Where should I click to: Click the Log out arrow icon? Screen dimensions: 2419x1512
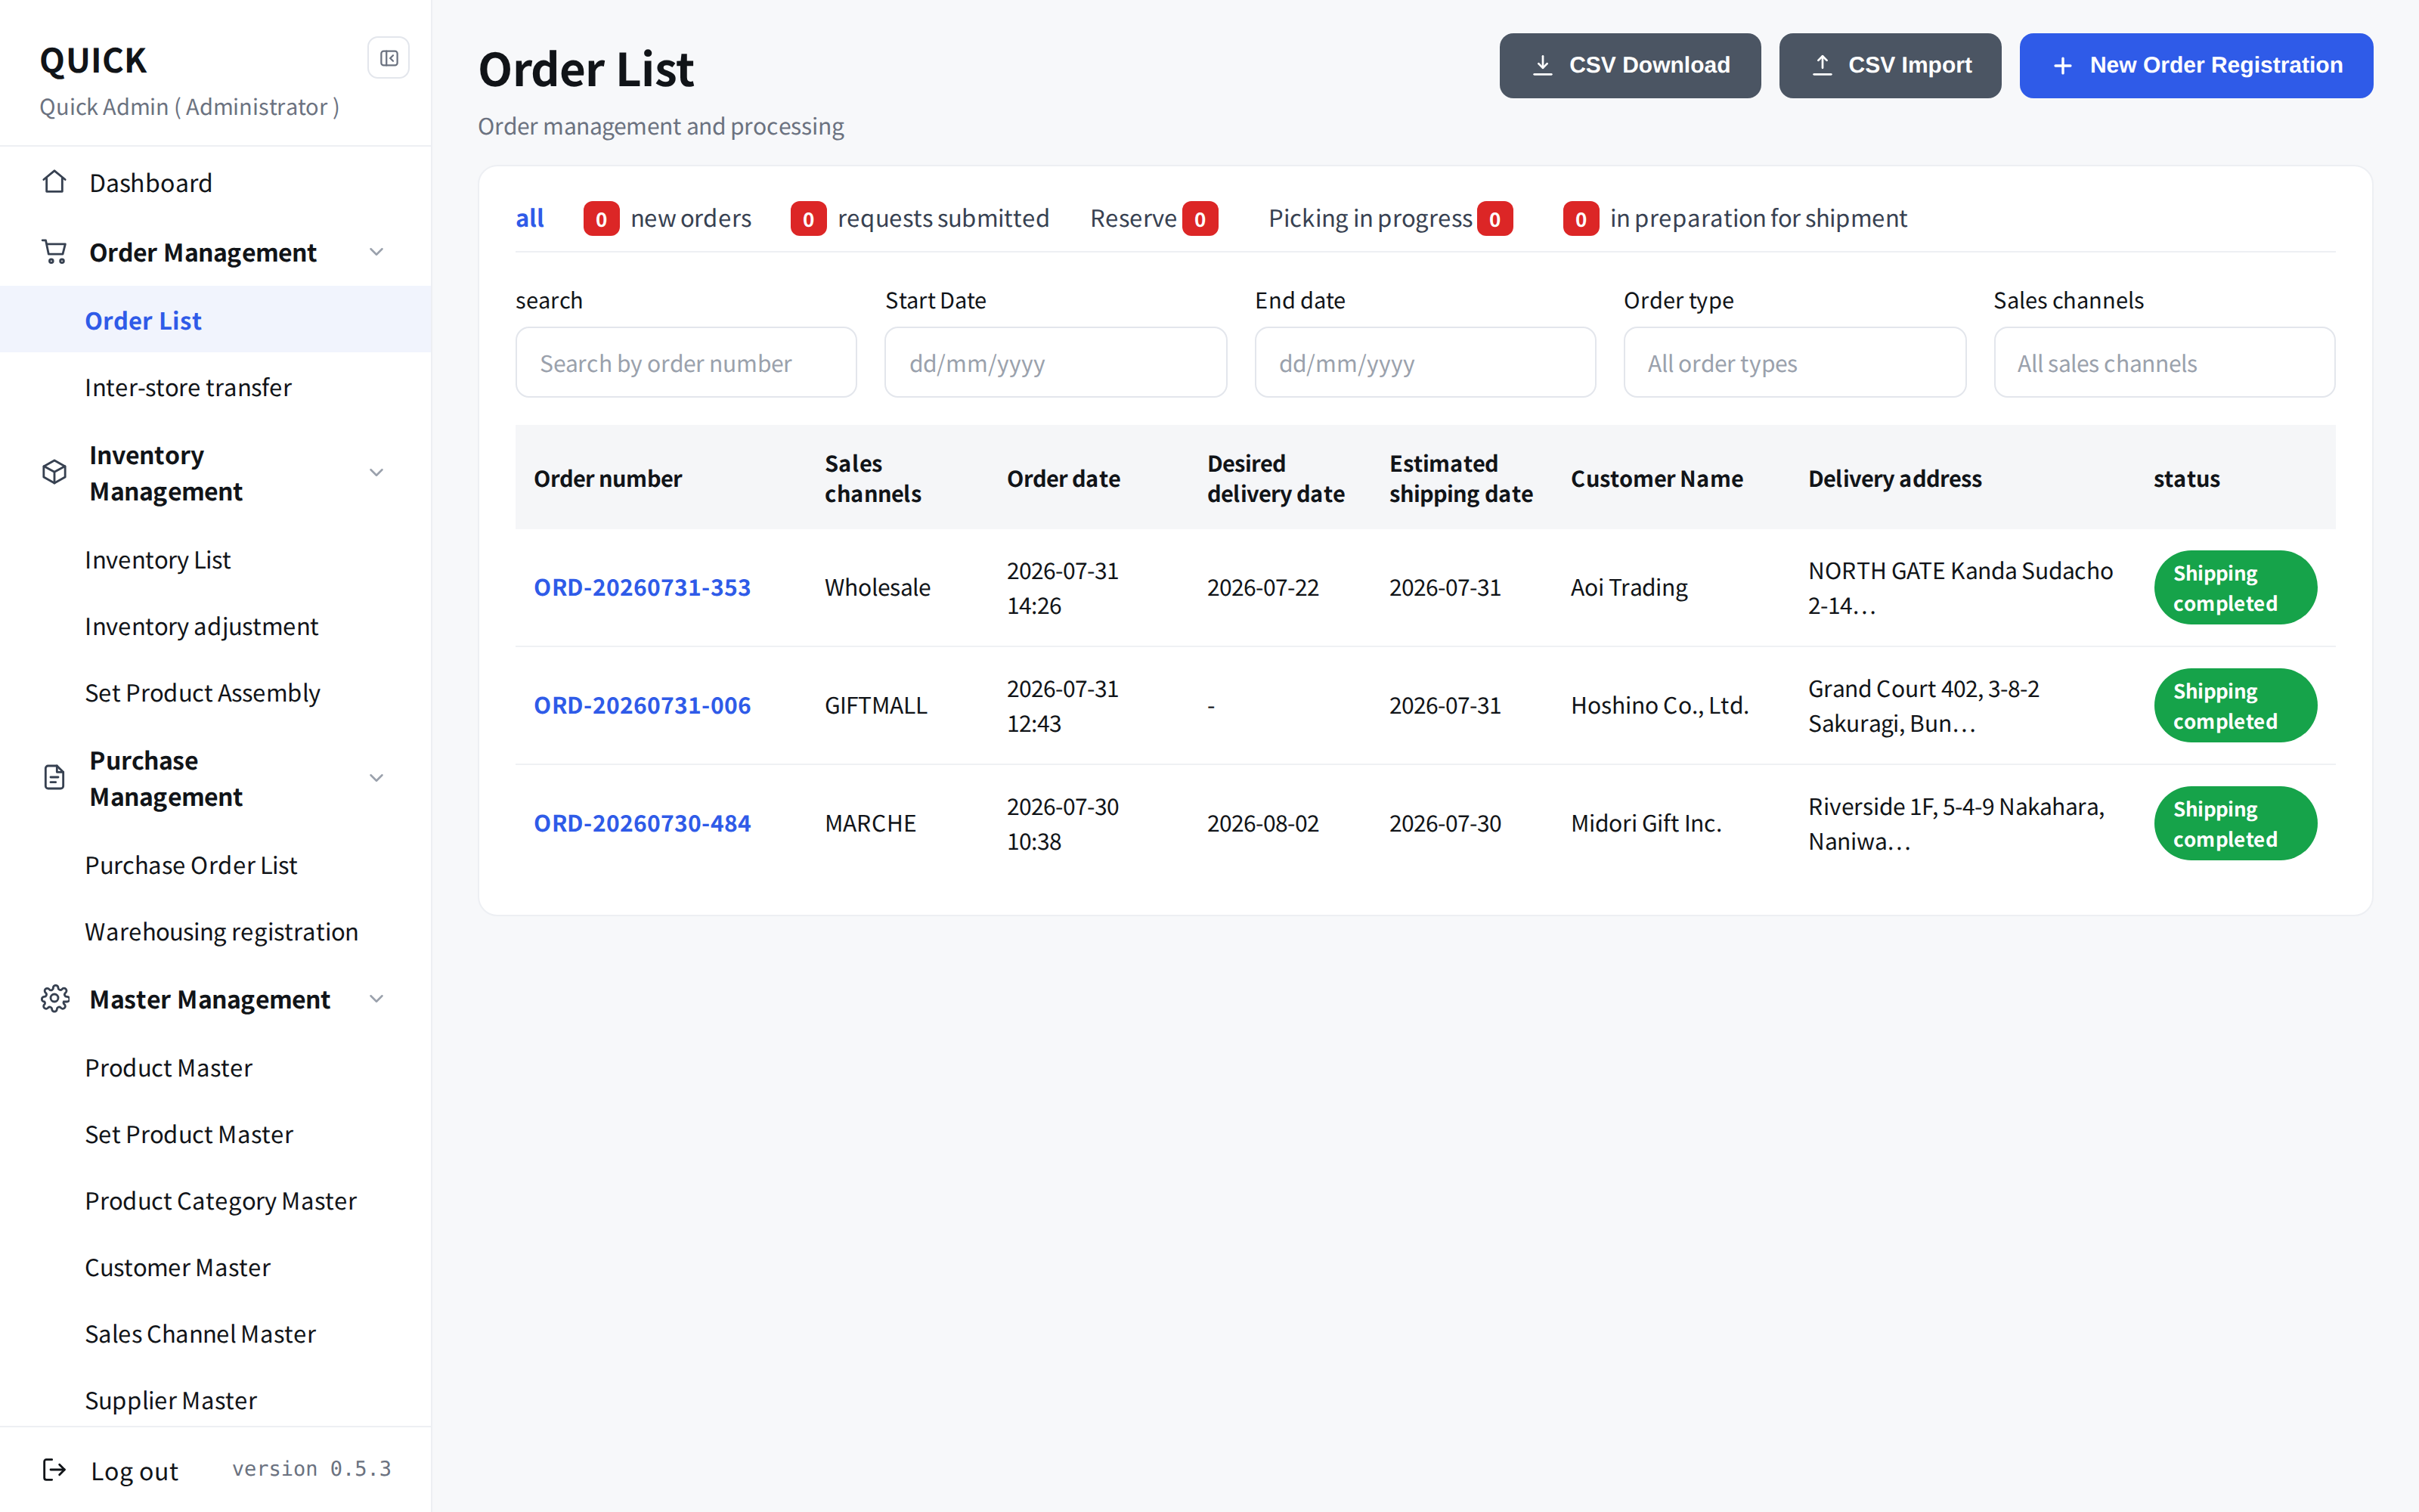[55, 1469]
